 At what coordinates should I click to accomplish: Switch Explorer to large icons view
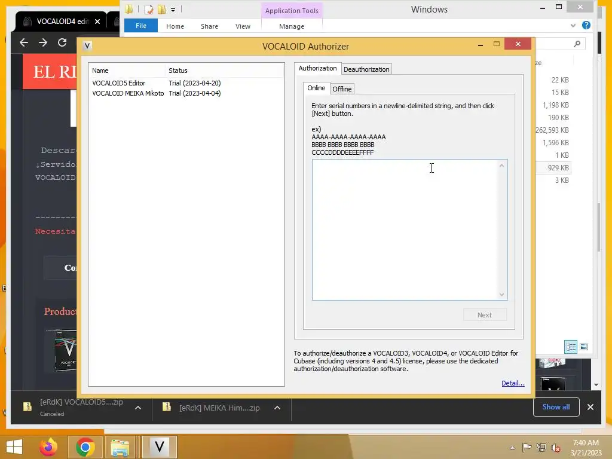coord(584,347)
